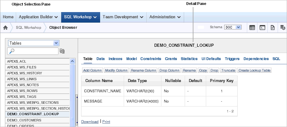
Task: Click the scroll up arrow in object list
Action: 72,61
